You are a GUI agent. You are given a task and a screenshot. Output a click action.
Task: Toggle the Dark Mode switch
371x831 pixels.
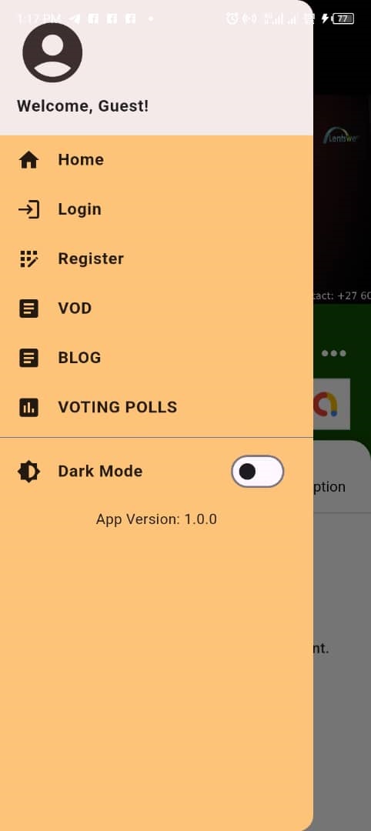[258, 471]
